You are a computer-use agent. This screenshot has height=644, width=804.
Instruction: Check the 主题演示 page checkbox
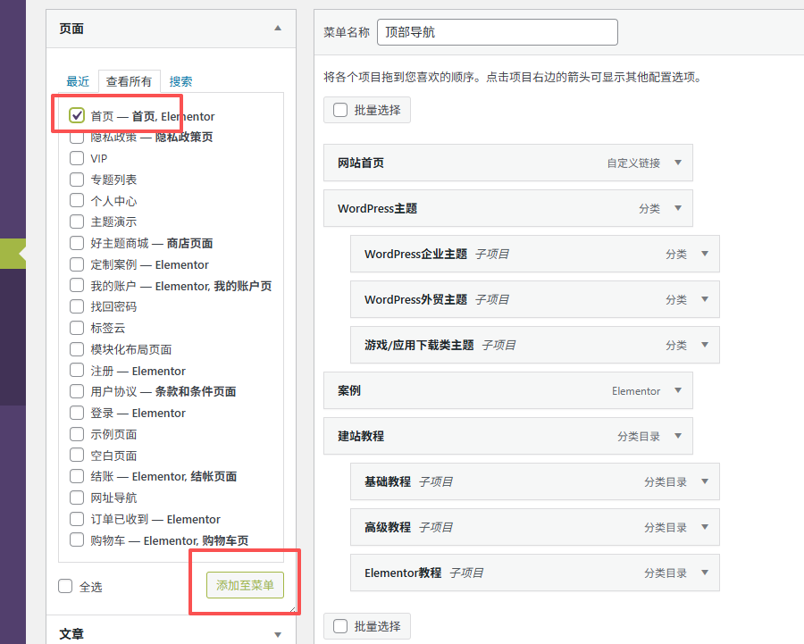coord(77,222)
